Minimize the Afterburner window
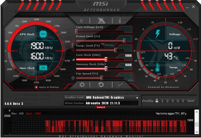 point(187,7)
